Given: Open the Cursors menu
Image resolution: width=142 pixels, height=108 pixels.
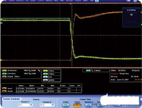Looking at the screenshot, I should pyautogui.click(x=41, y=1).
